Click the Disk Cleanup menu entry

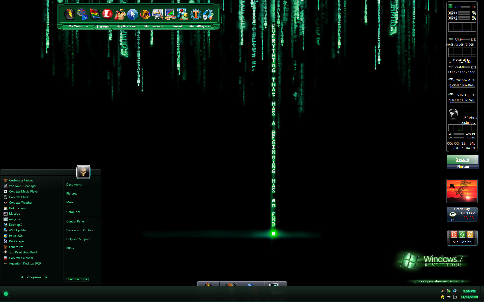pyautogui.click(x=18, y=208)
